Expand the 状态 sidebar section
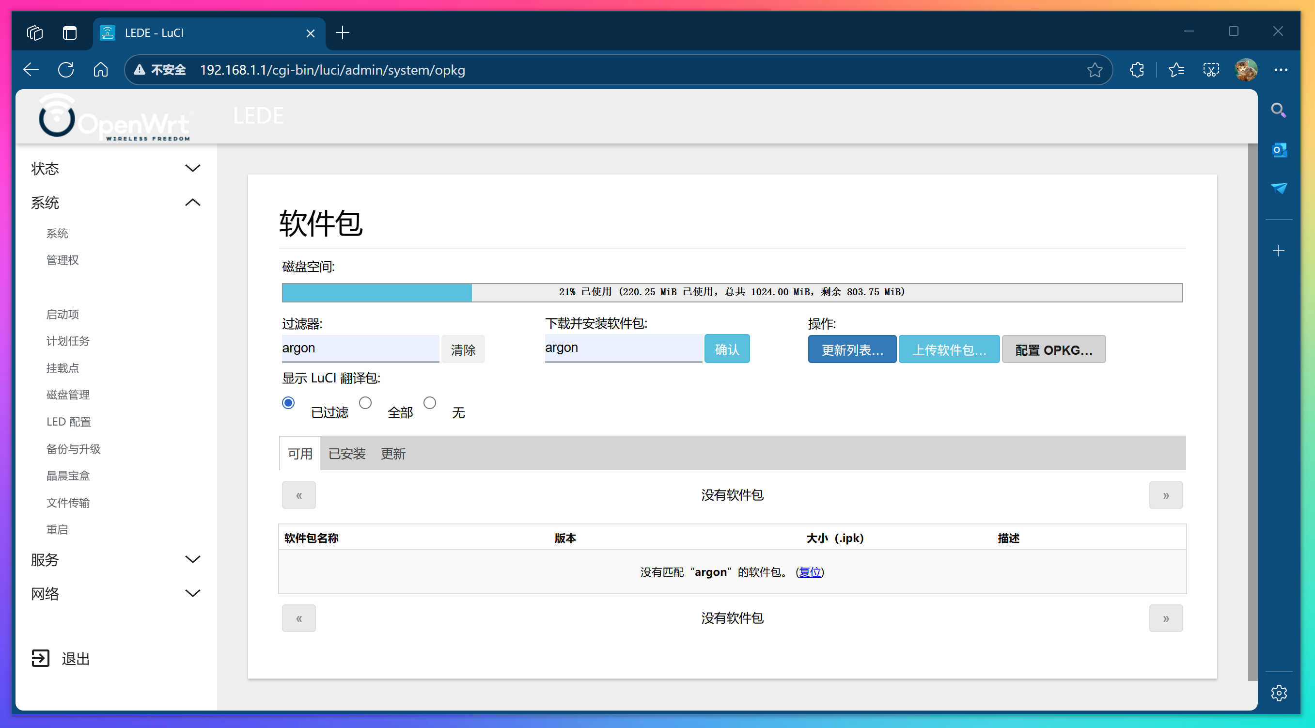The width and height of the screenshot is (1315, 728). click(x=192, y=168)
